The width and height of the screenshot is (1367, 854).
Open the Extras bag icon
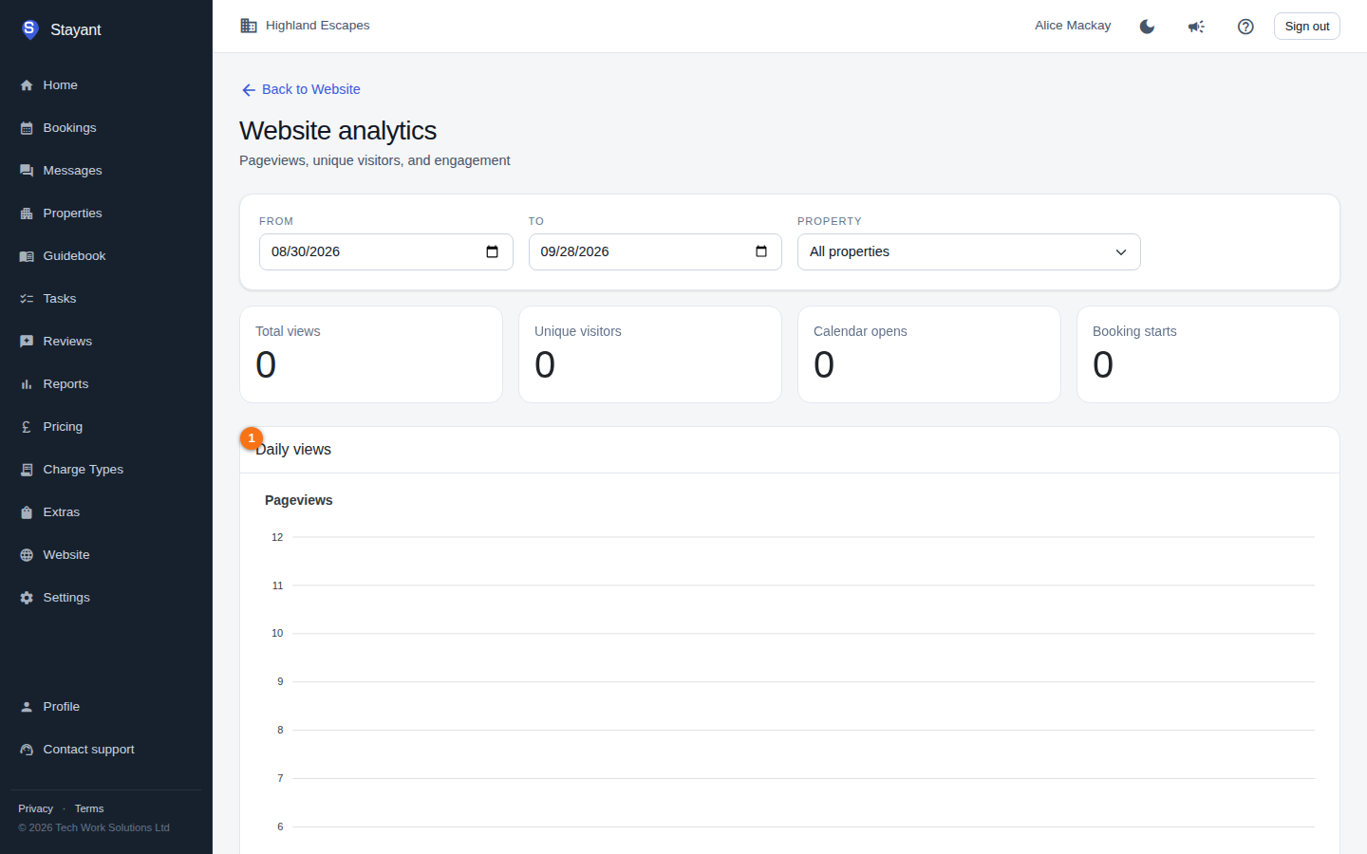pyautogui.click(x=27, y=512)
